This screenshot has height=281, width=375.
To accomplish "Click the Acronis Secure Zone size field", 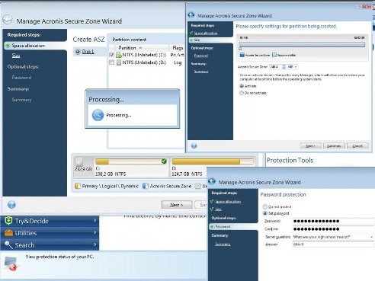I will (275, 67).
